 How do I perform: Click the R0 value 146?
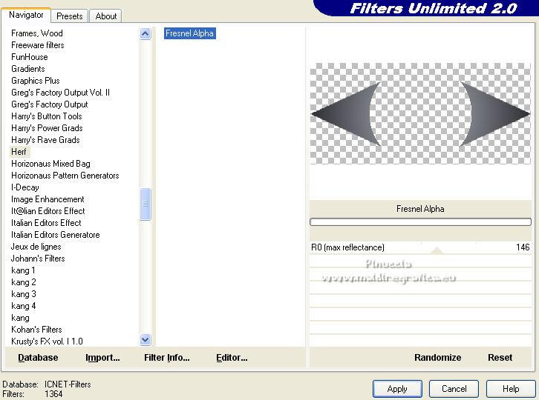pos(523,247)
